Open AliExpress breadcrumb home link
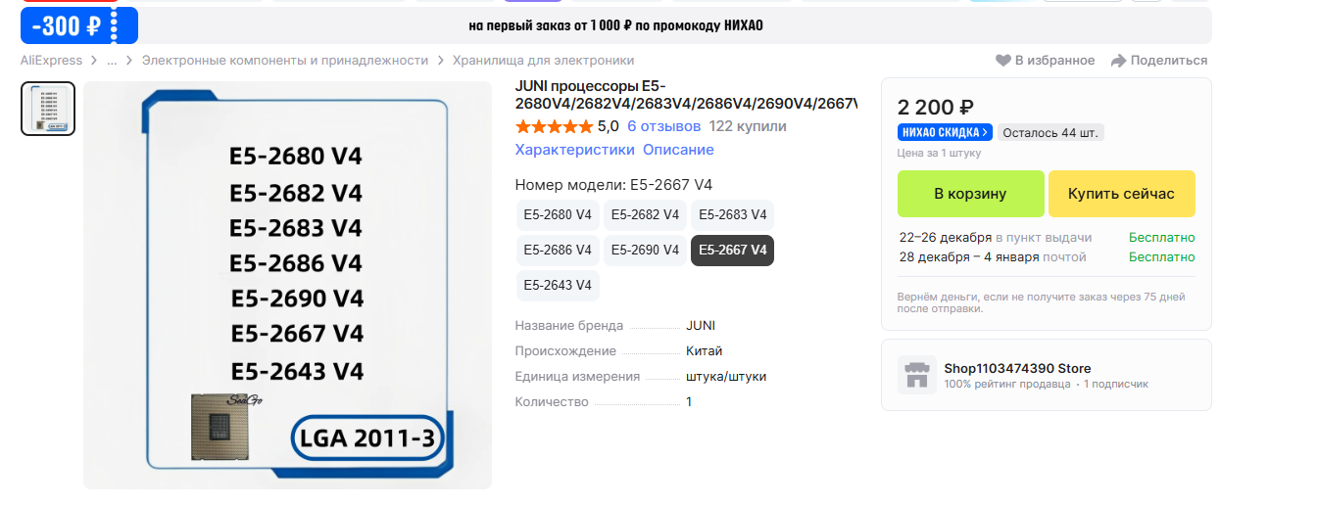The height and width of the screenshot is (506, 1318). [x=51, y=61]
